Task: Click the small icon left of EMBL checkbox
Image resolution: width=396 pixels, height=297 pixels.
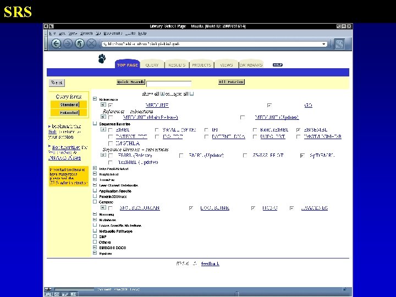Action: click(x=103, y=129)
